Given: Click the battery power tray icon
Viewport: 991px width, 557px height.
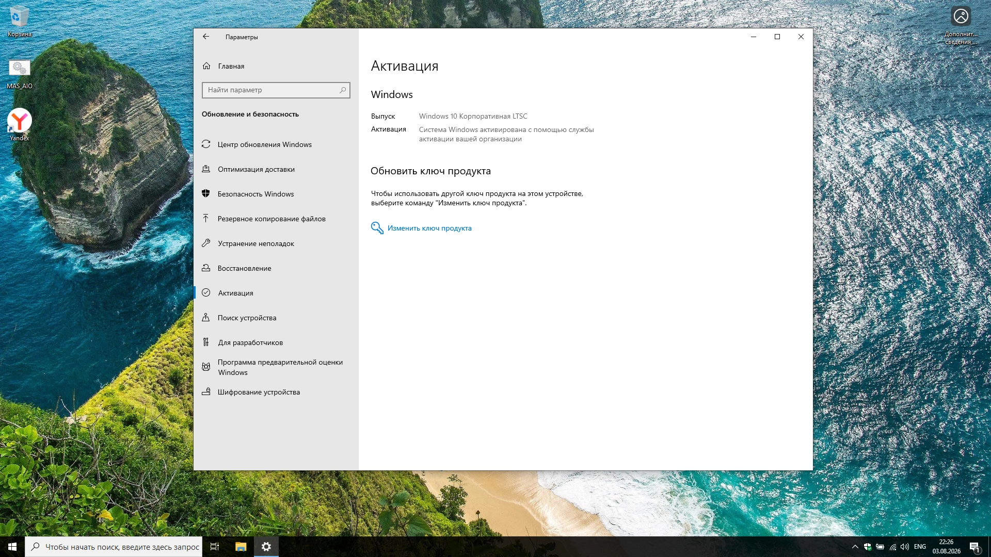Looking at the screenshot, I should click(880, 547).
